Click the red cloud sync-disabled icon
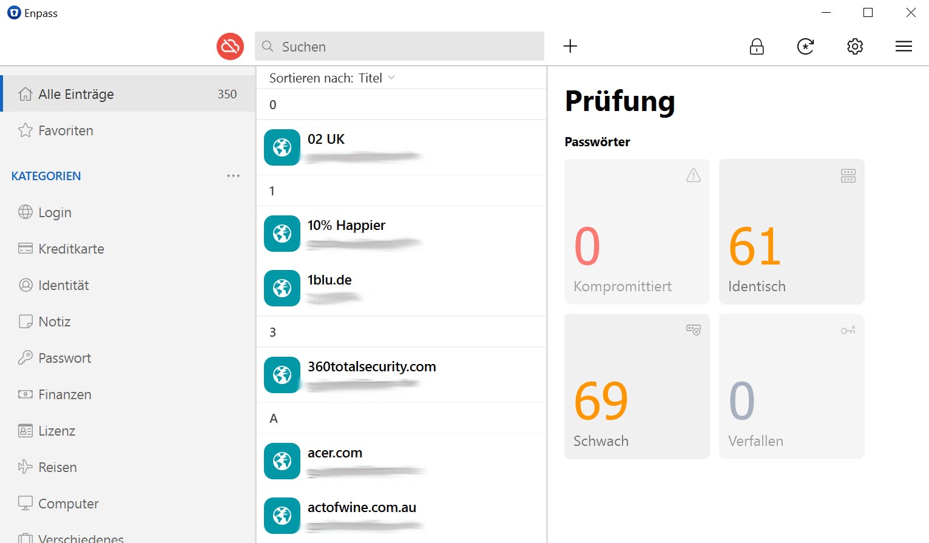 click(230, 46)
